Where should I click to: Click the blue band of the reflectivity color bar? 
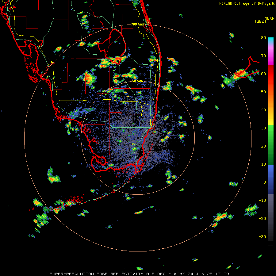click(271, 179)
